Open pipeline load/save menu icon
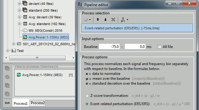This screenshot has width=199, height=110. point(125,20)
